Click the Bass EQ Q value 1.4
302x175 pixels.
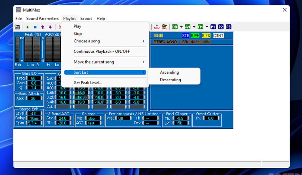[34, 88]
